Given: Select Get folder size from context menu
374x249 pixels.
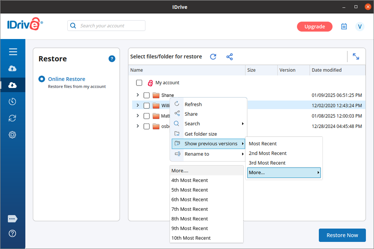Looking at the screenshot, I should pyautogui.click(x=201, y=134).
